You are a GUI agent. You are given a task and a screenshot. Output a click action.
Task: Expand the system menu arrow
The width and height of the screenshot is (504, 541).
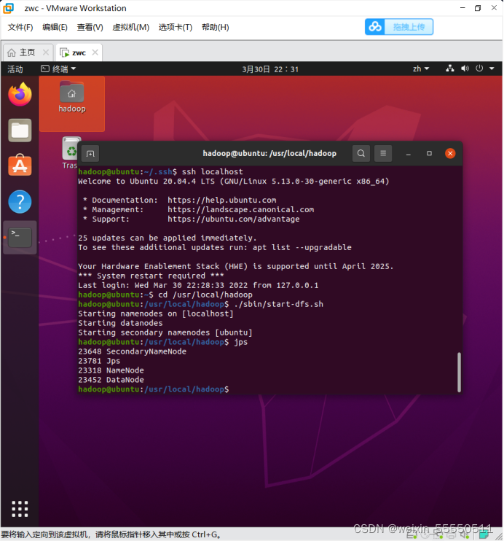click(x=492, y=69)
